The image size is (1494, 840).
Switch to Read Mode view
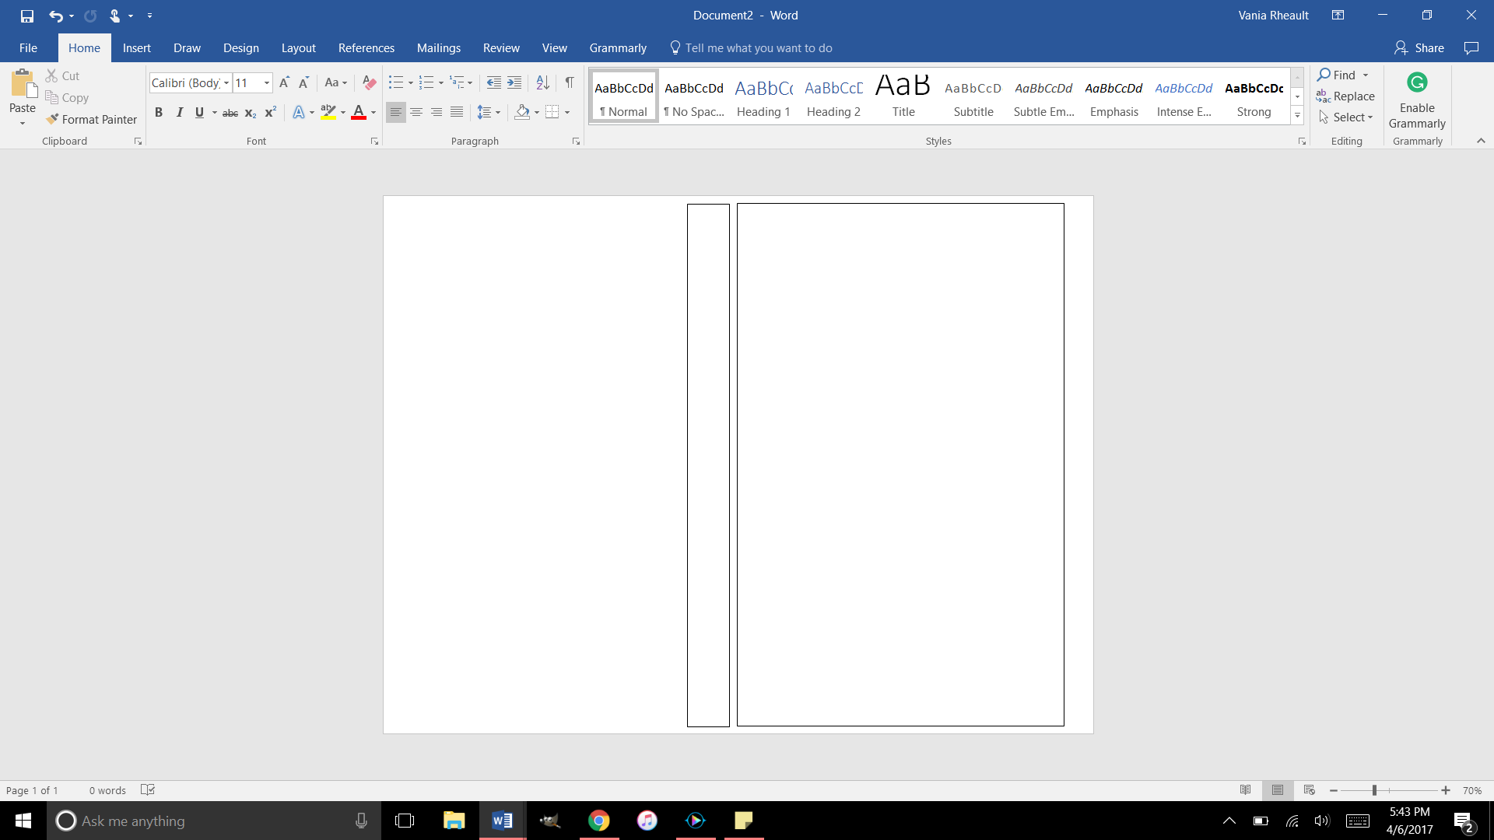point(1245,789)
